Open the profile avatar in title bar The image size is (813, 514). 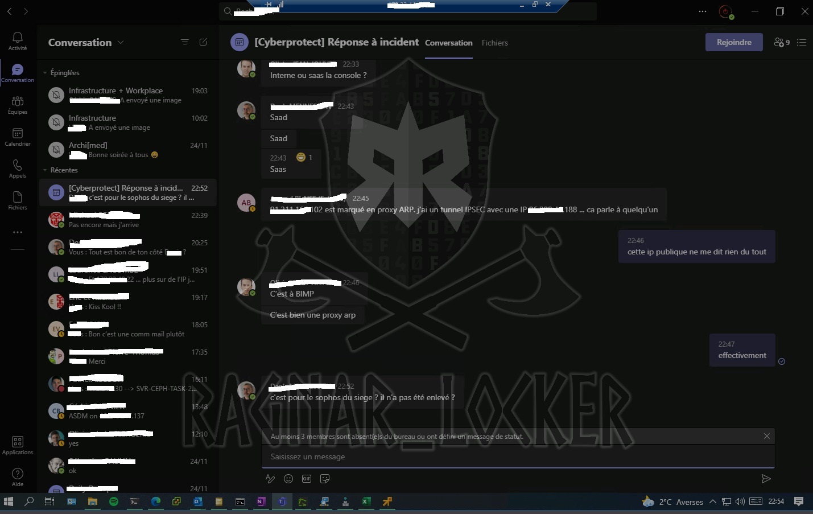[x=725, y=11]
